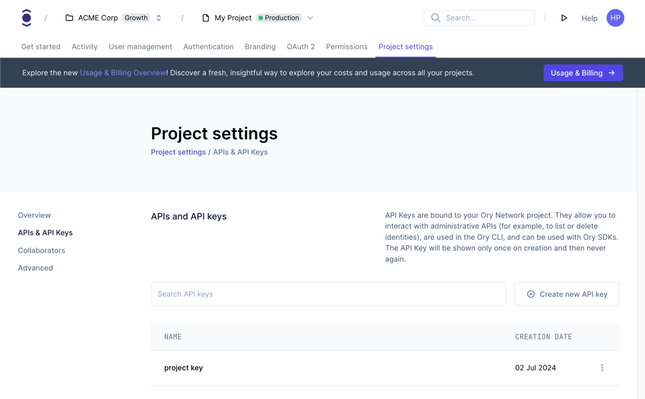Image resolution: width=645 pixels, height=399 pixels.
Task: Click the play icon beside Help
Action: tap(564, 18)
